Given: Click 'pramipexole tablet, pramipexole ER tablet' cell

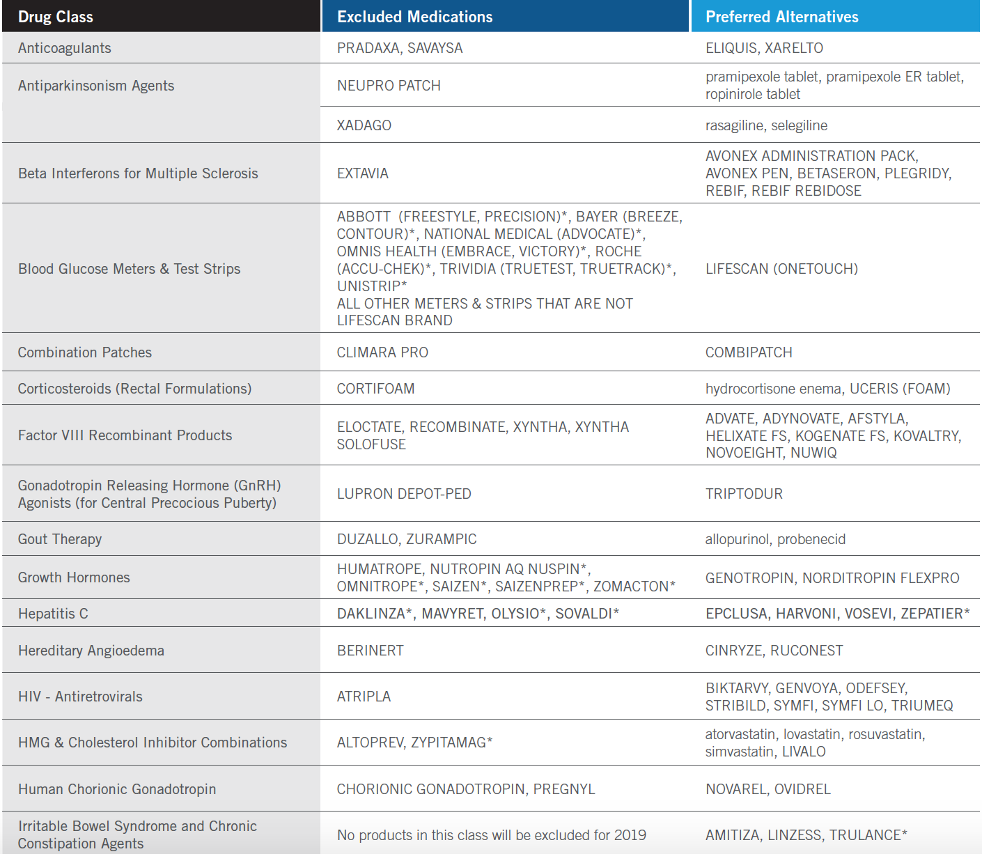Looking at the screenshot, I should pyautogui.click(x=835, y=85).
